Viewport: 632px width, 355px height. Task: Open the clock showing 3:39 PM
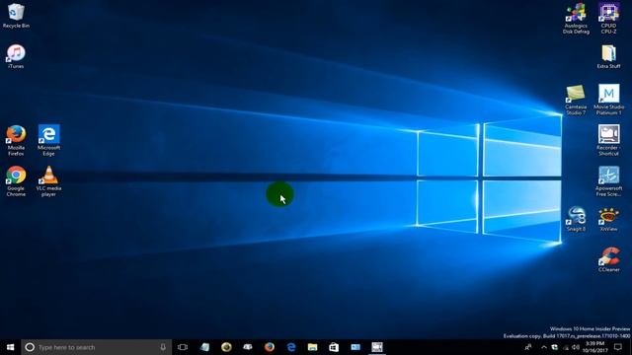[594, 347]
